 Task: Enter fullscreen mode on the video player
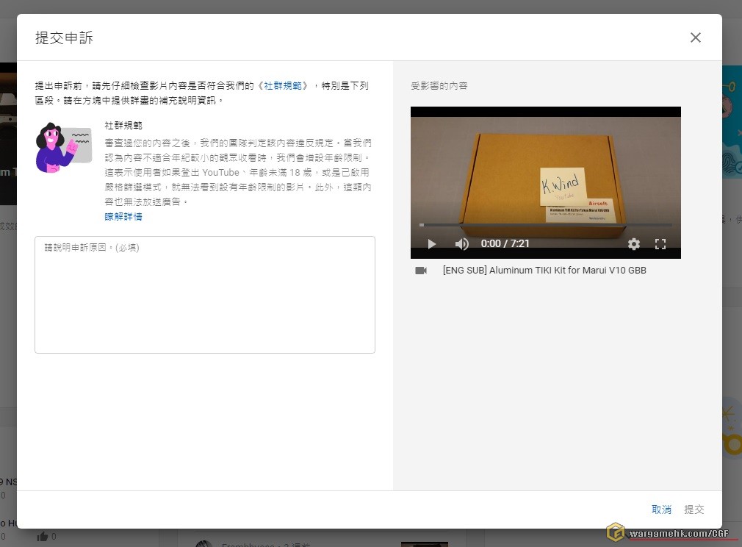point(660,244)
